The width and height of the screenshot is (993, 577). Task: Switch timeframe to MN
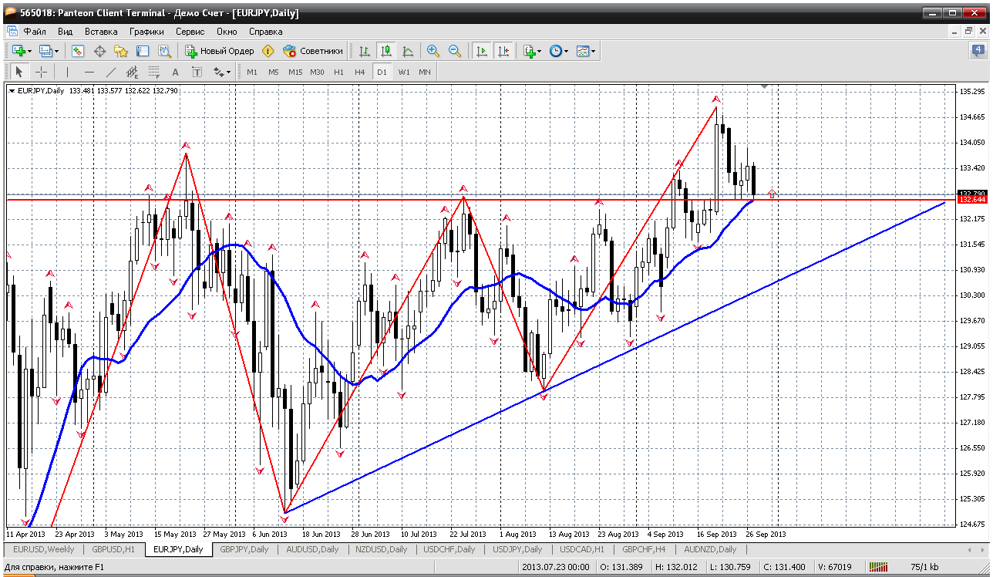pyautogui.click(x=425, y=72)
